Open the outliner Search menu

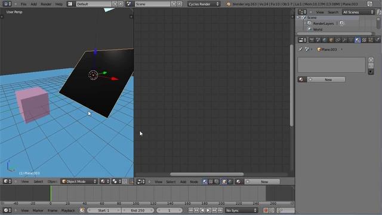(333, 12)
